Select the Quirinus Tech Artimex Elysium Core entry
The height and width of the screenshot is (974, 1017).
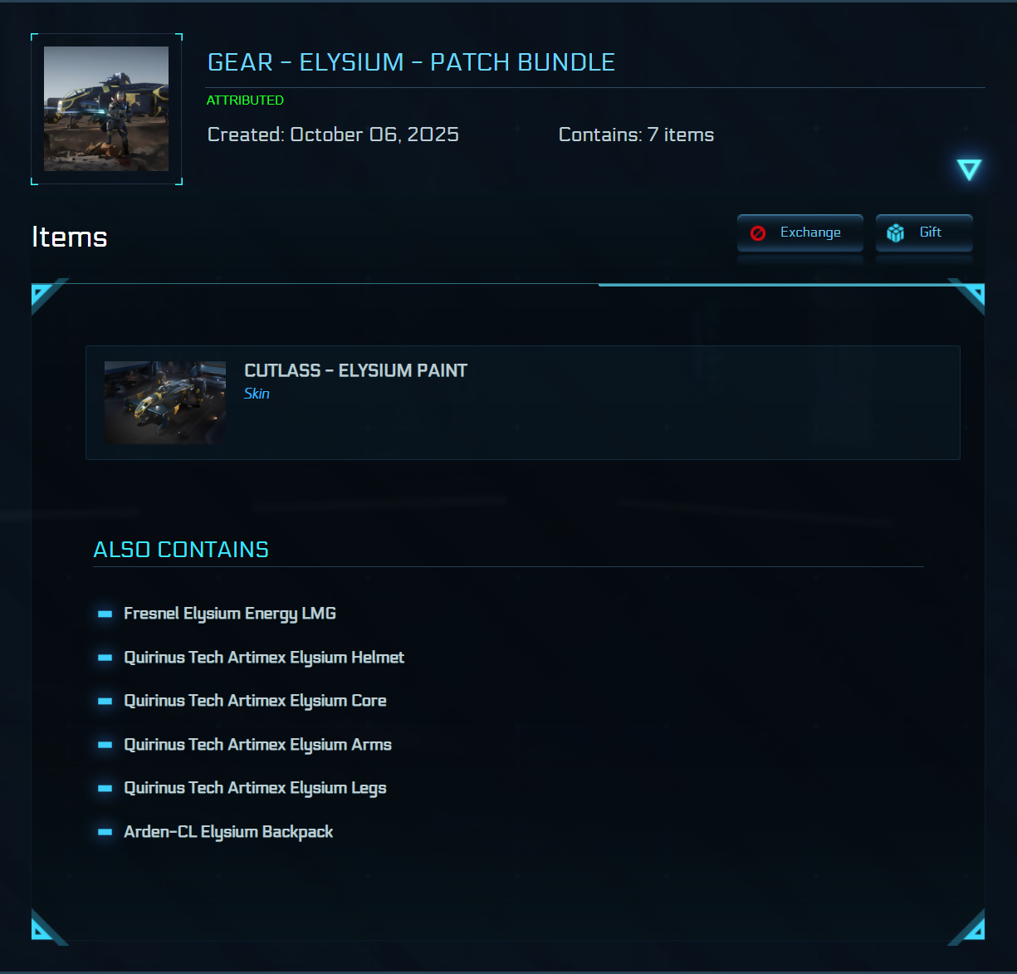click(255, 701)
